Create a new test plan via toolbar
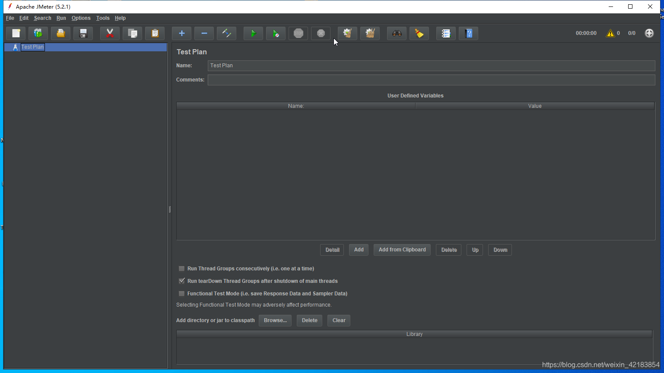Screen dimensions: 664x373 (x=16, y=33)
